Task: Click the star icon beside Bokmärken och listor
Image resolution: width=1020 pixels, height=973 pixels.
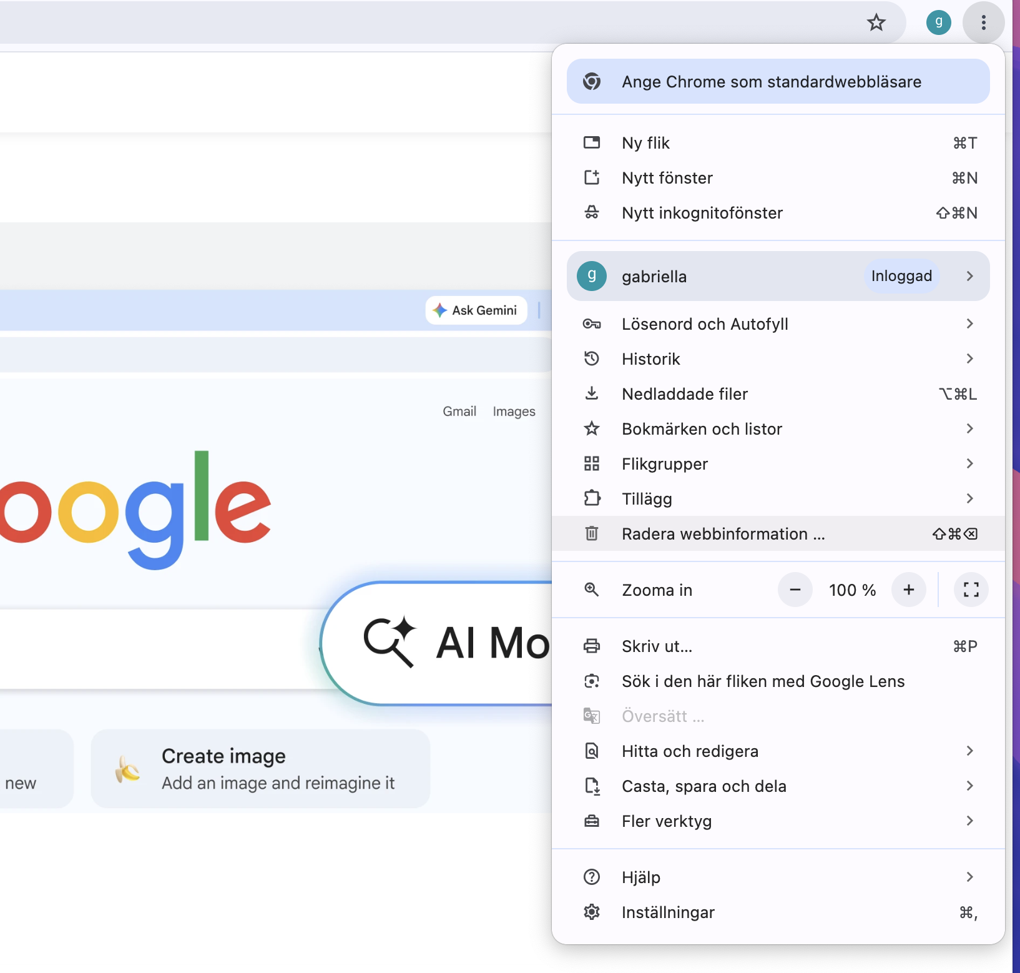Action: (x=592, y=428)
